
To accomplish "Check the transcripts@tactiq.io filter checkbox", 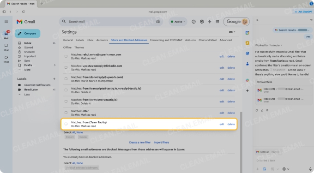I will point(66,90).
